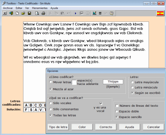Screen dimensions: 166x135
Task: Click the copy icon in toolbar
Action: (x=56, y=13)
